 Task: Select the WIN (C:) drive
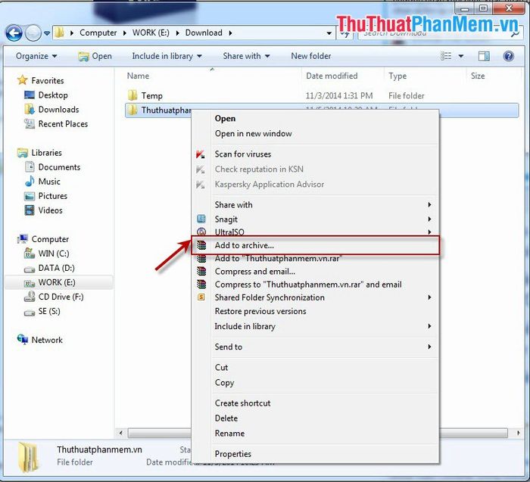[54, 253]
